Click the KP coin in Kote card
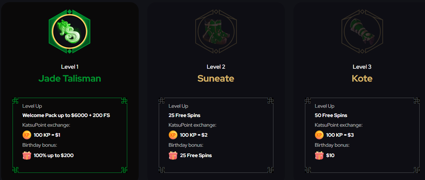425x180 pixels. pos(319,135)
